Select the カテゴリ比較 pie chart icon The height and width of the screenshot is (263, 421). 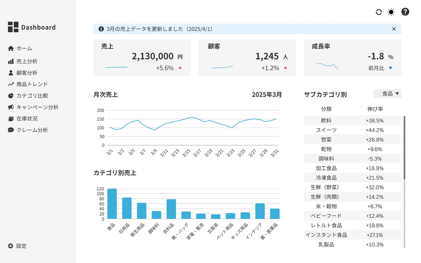[x=11, y=96]
